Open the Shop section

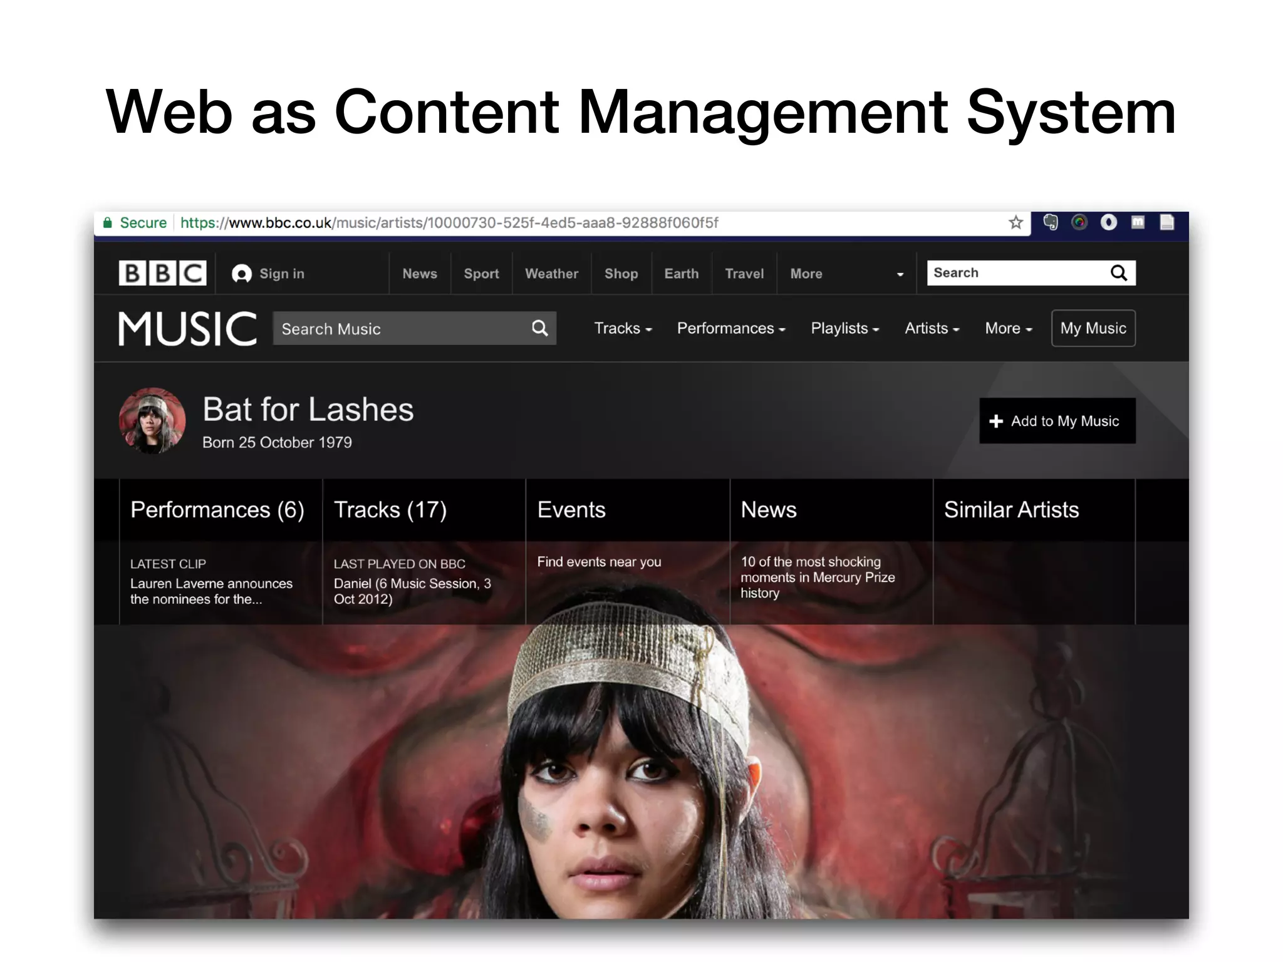(621, 274)
